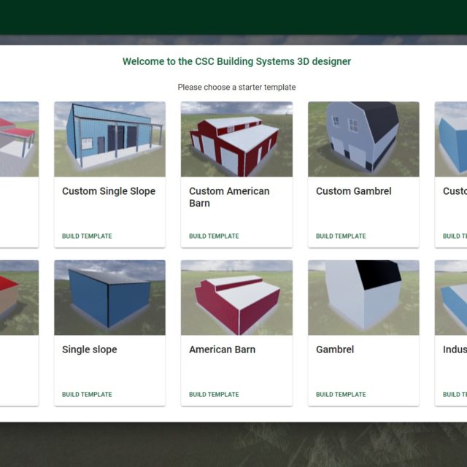This screenshot has height=467, width=467.
Task: Click BUILD TEMPLATE under American Barn
Action: coord(214,395)
